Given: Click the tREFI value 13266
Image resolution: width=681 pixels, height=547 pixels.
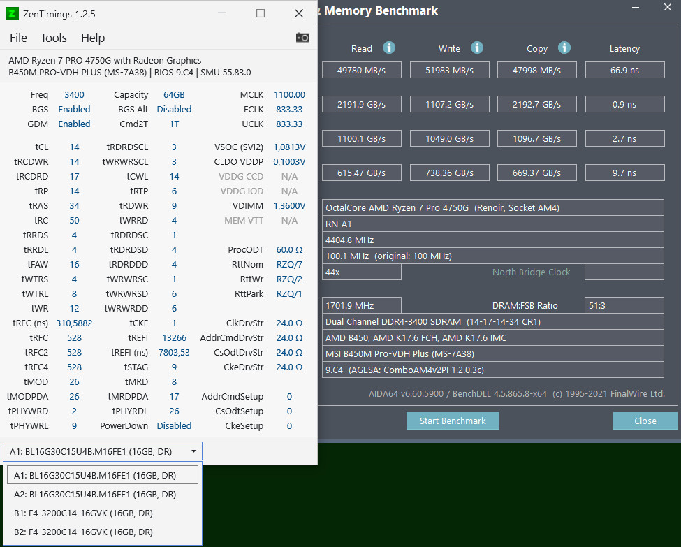Looking at the screenshot, I should [x=174, y=338].
